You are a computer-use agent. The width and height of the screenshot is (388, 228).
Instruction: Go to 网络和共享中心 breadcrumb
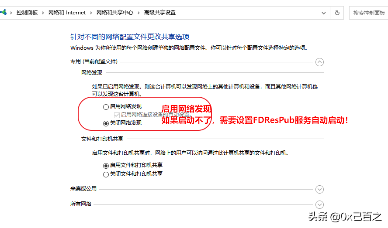pos(115,13)
